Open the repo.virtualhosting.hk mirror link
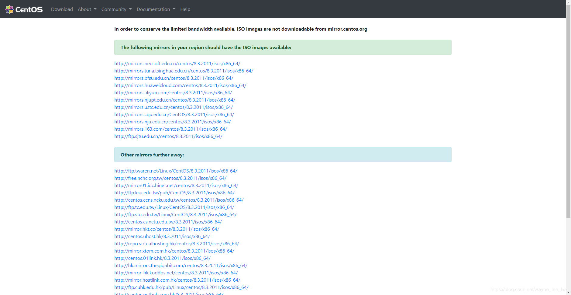Viewport: 571px width, 295px height. [x=177, y=244]
